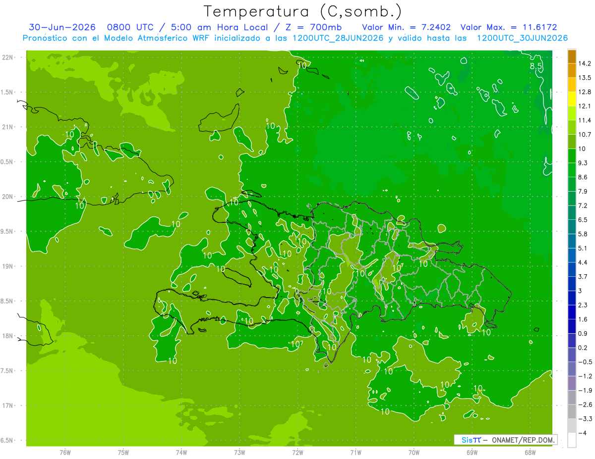The image size is (595, 459).
Task: Pick the purple swatch between -1.2 and -0.5
Action: pos(572,369)
